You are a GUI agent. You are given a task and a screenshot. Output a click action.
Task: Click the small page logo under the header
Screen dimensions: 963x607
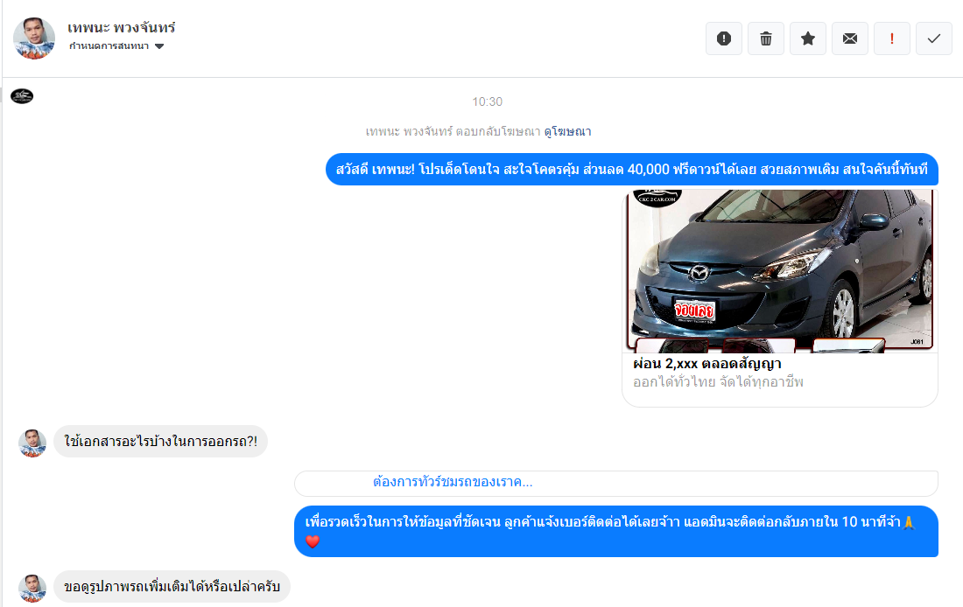click(22, 96)
